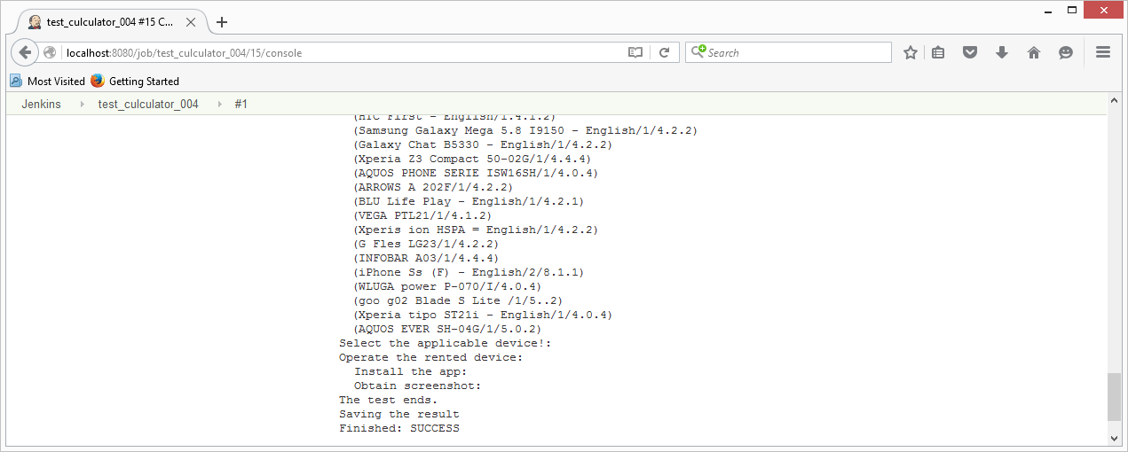The image size is (1128, 452).
Task: Click the site identity globe icon
Action: point(50,52)
